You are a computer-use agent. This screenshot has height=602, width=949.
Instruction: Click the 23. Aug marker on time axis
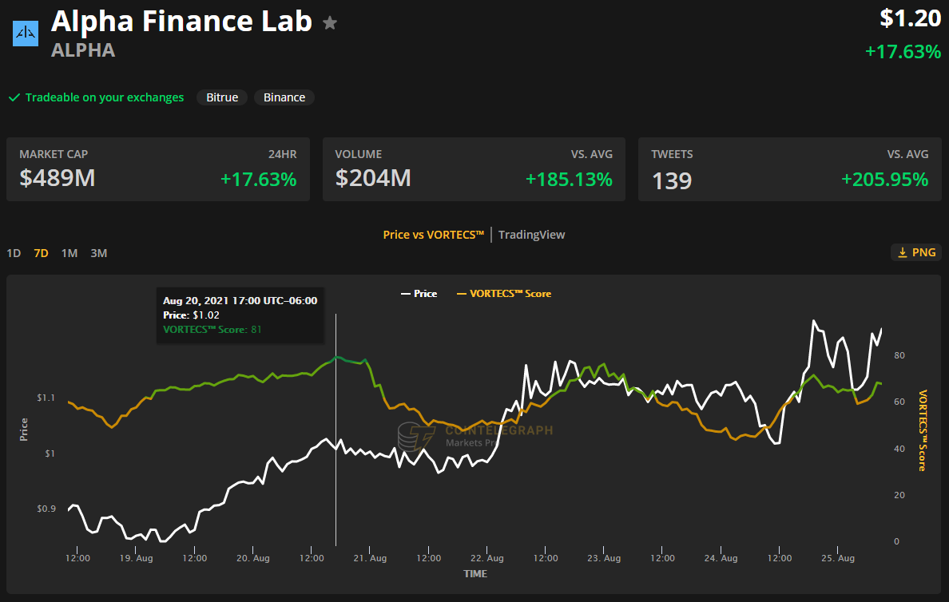pyautogui.click(x=604, y=558)
